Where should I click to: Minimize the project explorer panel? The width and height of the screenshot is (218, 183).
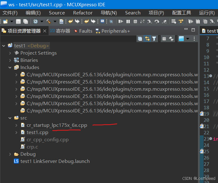click(186, 29)
